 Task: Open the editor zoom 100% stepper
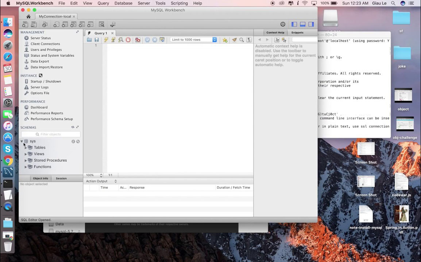tap(101, 175)
